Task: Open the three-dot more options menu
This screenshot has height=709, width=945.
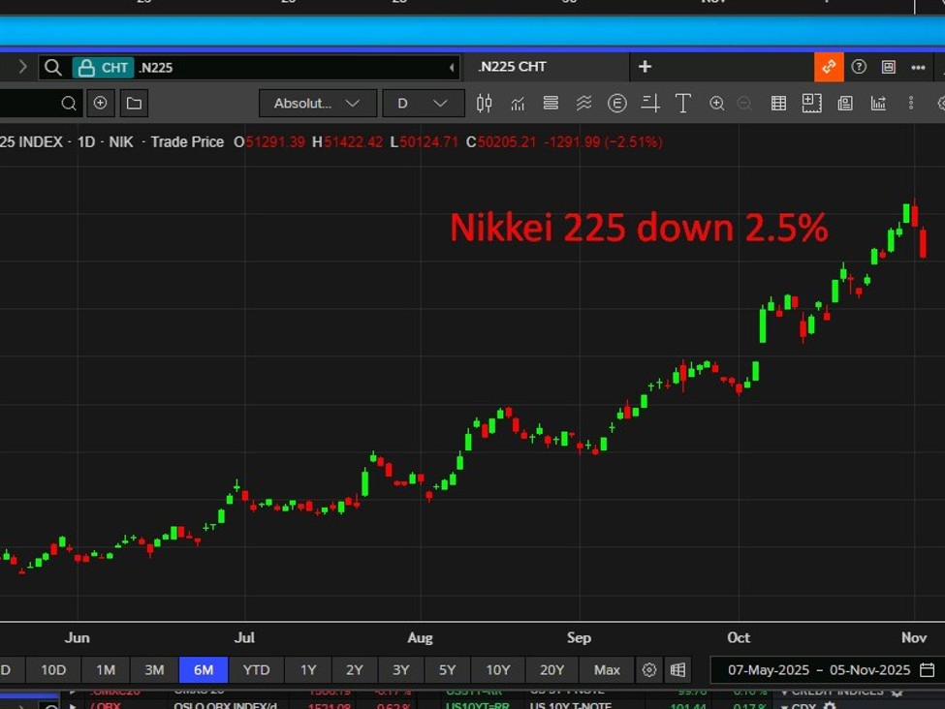Action: click(x=918, y=67)
